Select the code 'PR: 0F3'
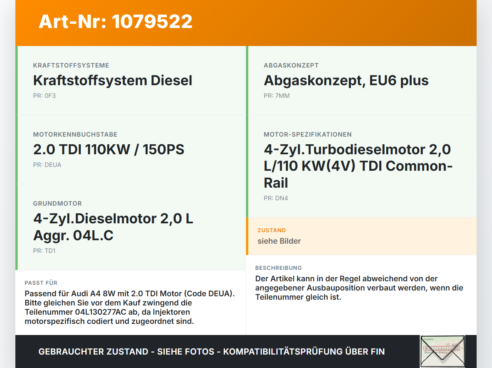Screen dimensions: 492x368 coord(44,96)
